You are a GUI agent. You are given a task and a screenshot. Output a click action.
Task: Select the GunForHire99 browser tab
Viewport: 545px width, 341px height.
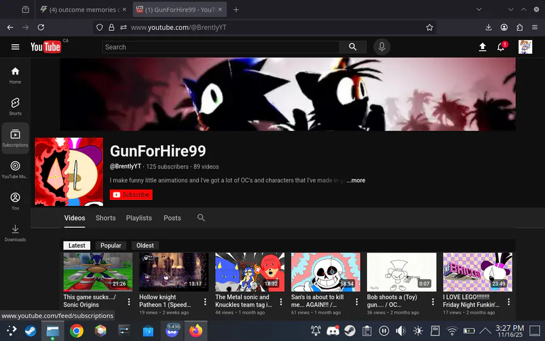(x=180, y=10)
